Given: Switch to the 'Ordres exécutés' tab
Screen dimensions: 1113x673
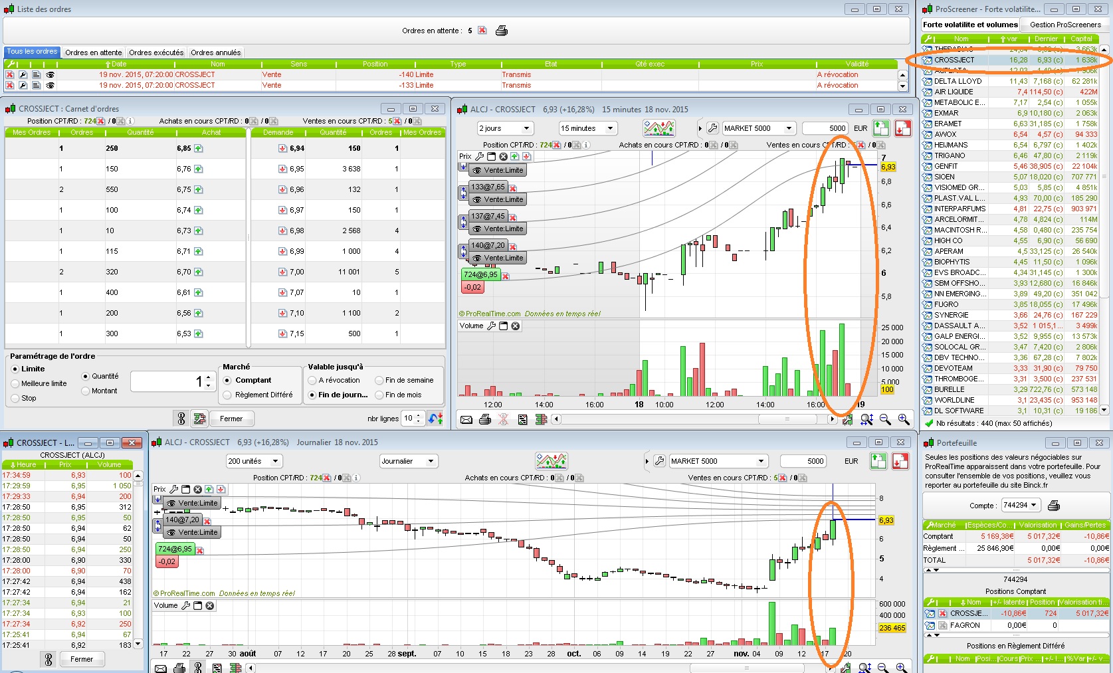Looking at the screenshot, I should (x=156, y=52).
